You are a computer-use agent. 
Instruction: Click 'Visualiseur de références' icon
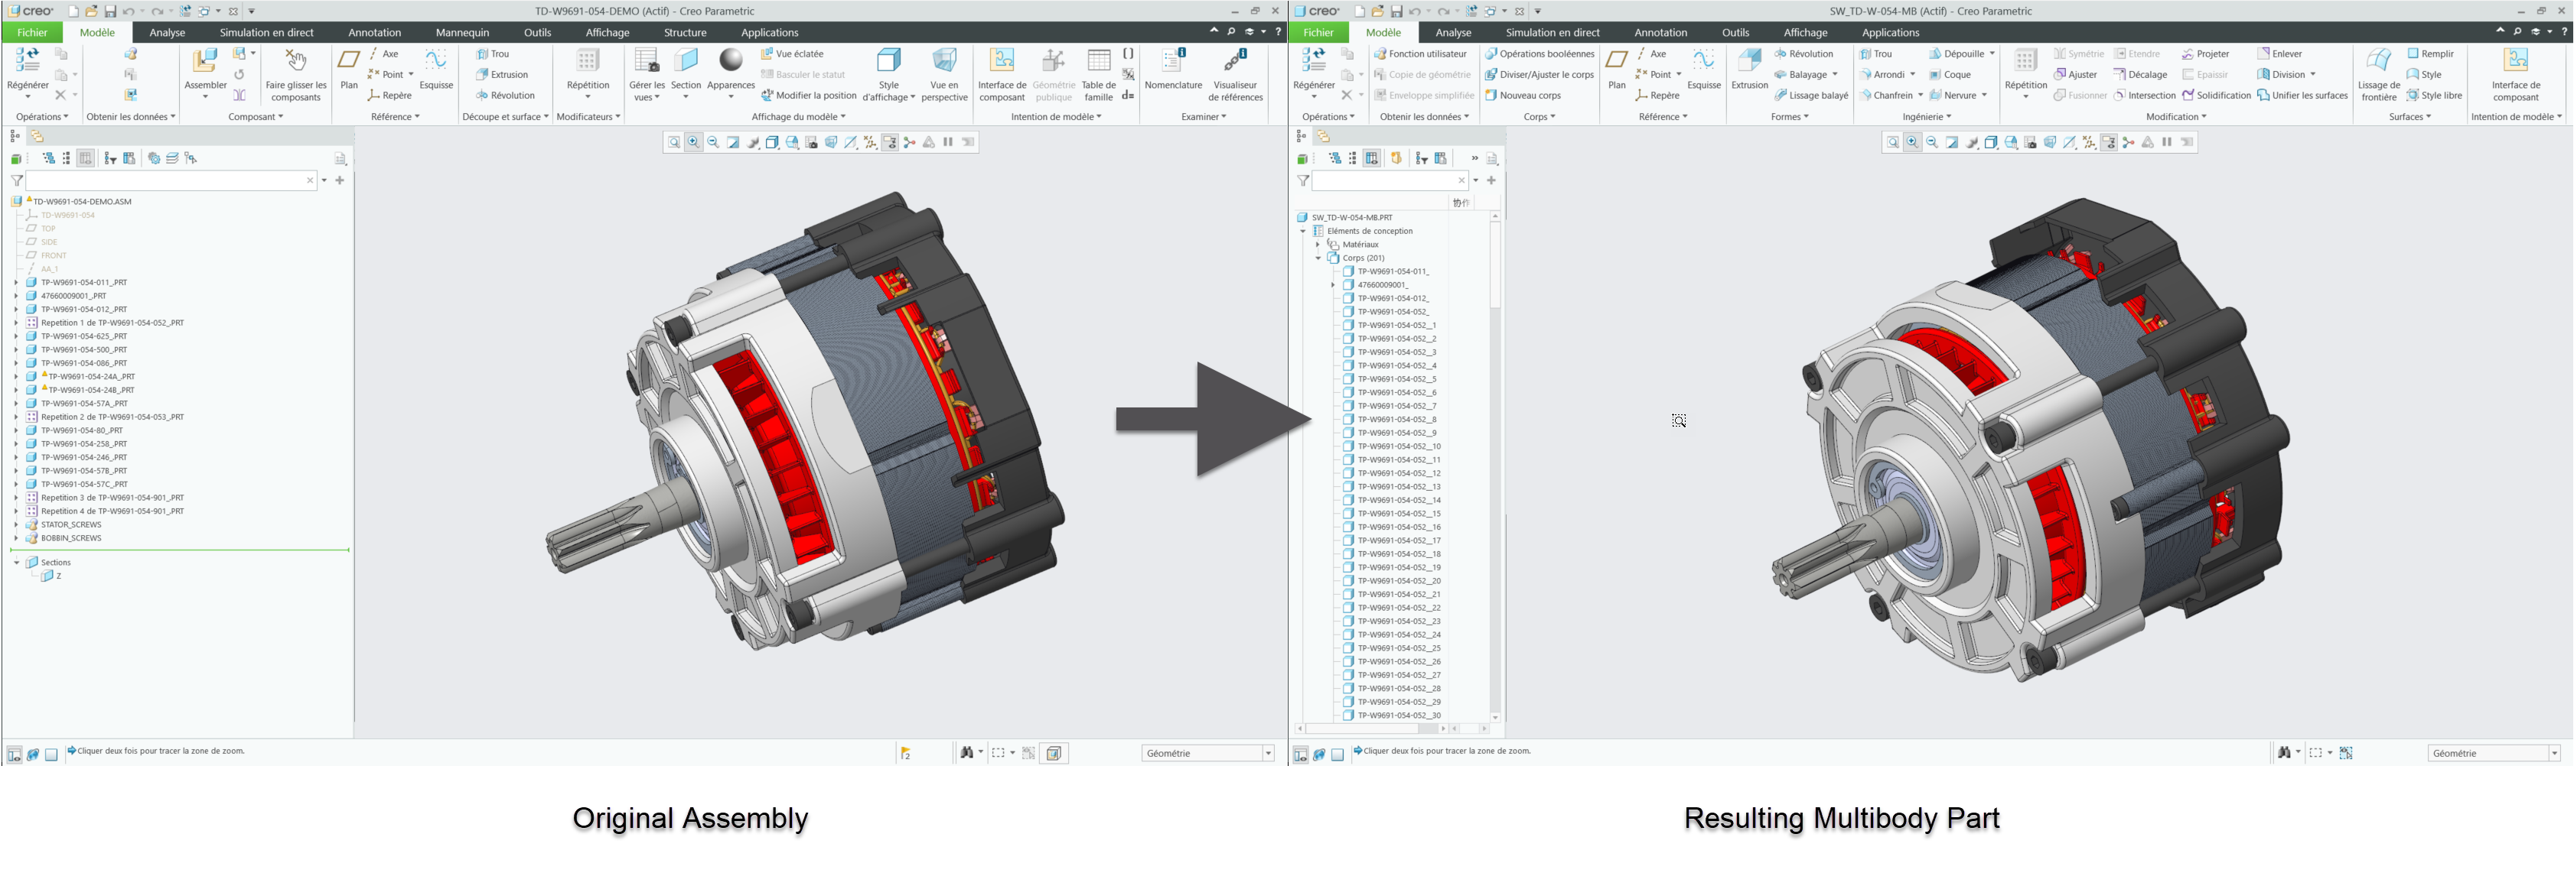click(x=1235, y=61)
